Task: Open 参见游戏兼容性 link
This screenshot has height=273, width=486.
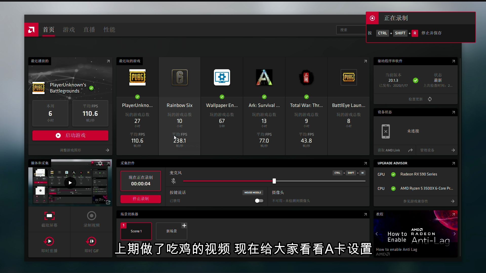Action: click(x=416, y=201)
